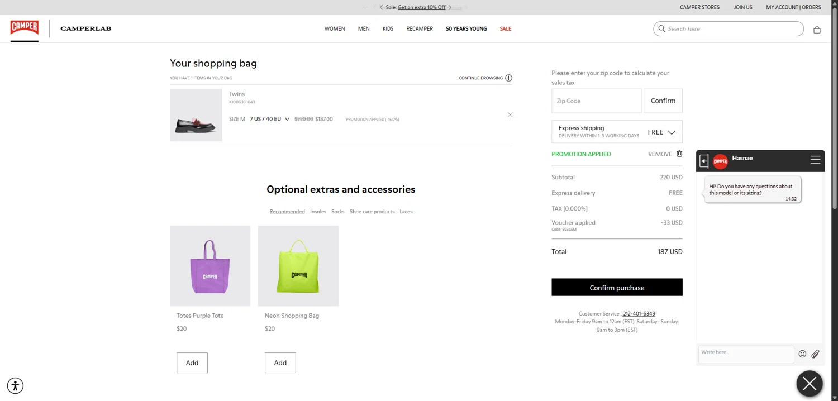The width and height of the screenshot is (838, 401).
Task: Show next sale banner message
Action: click(x=450, y=7)
